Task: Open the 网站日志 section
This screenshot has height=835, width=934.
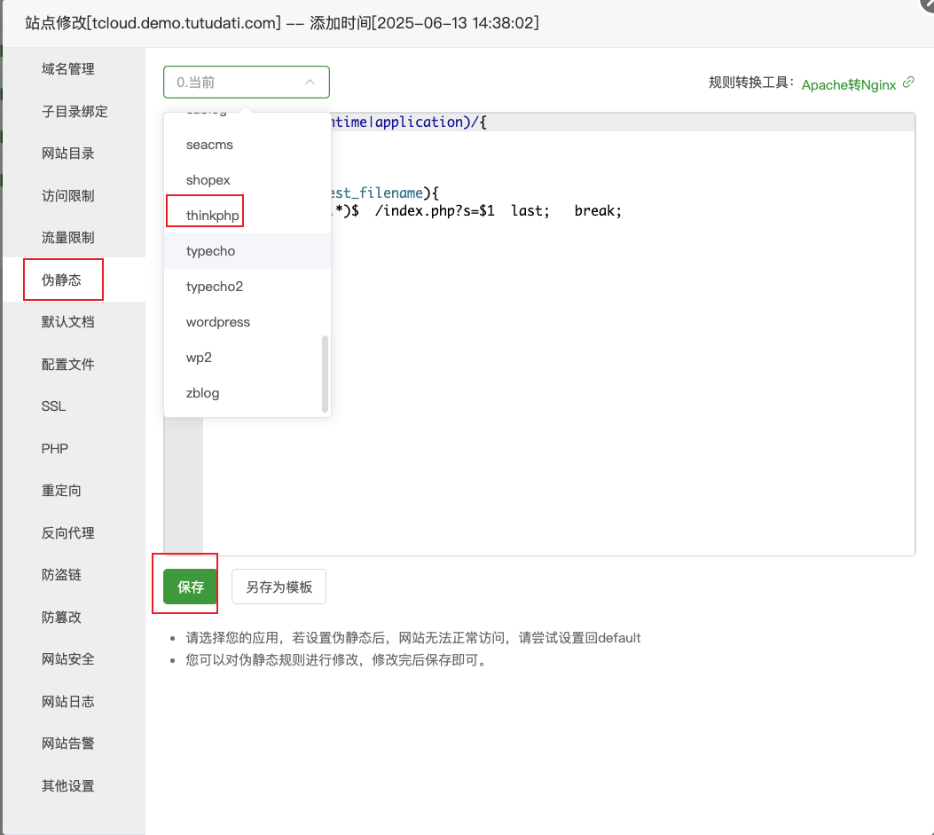Action: [x=67, y=701]
